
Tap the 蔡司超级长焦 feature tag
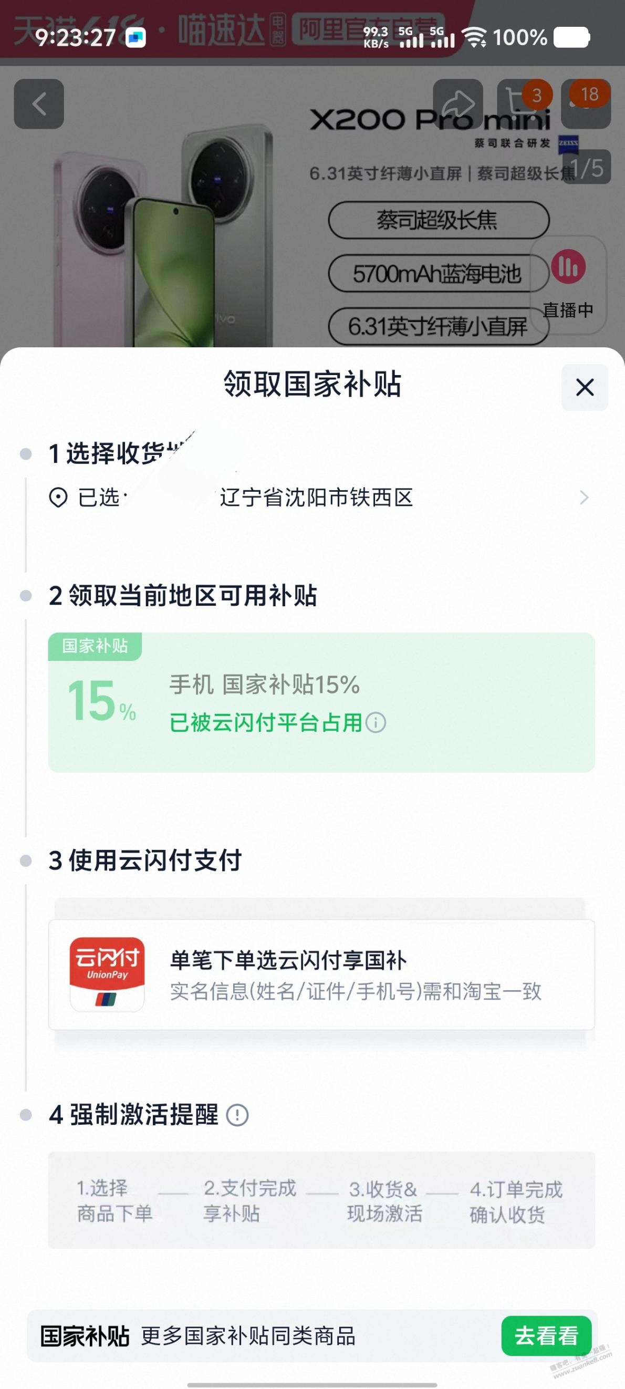pos(439,220)
